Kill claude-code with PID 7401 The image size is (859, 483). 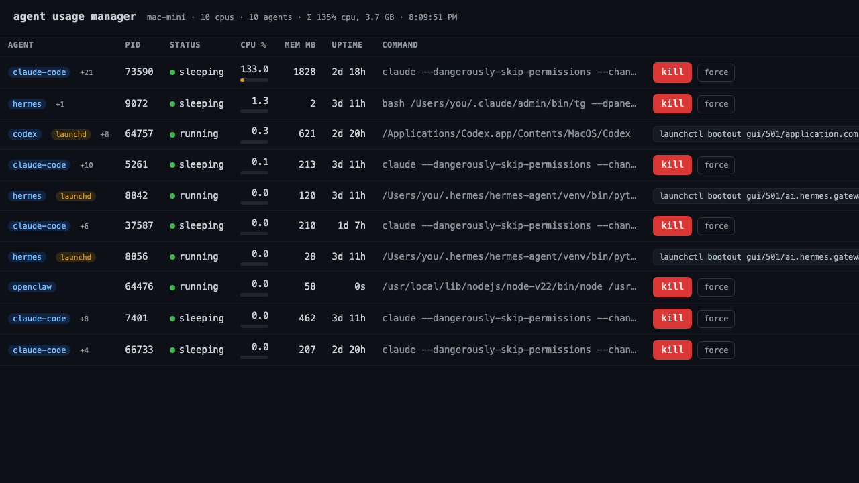pos(672,319)
